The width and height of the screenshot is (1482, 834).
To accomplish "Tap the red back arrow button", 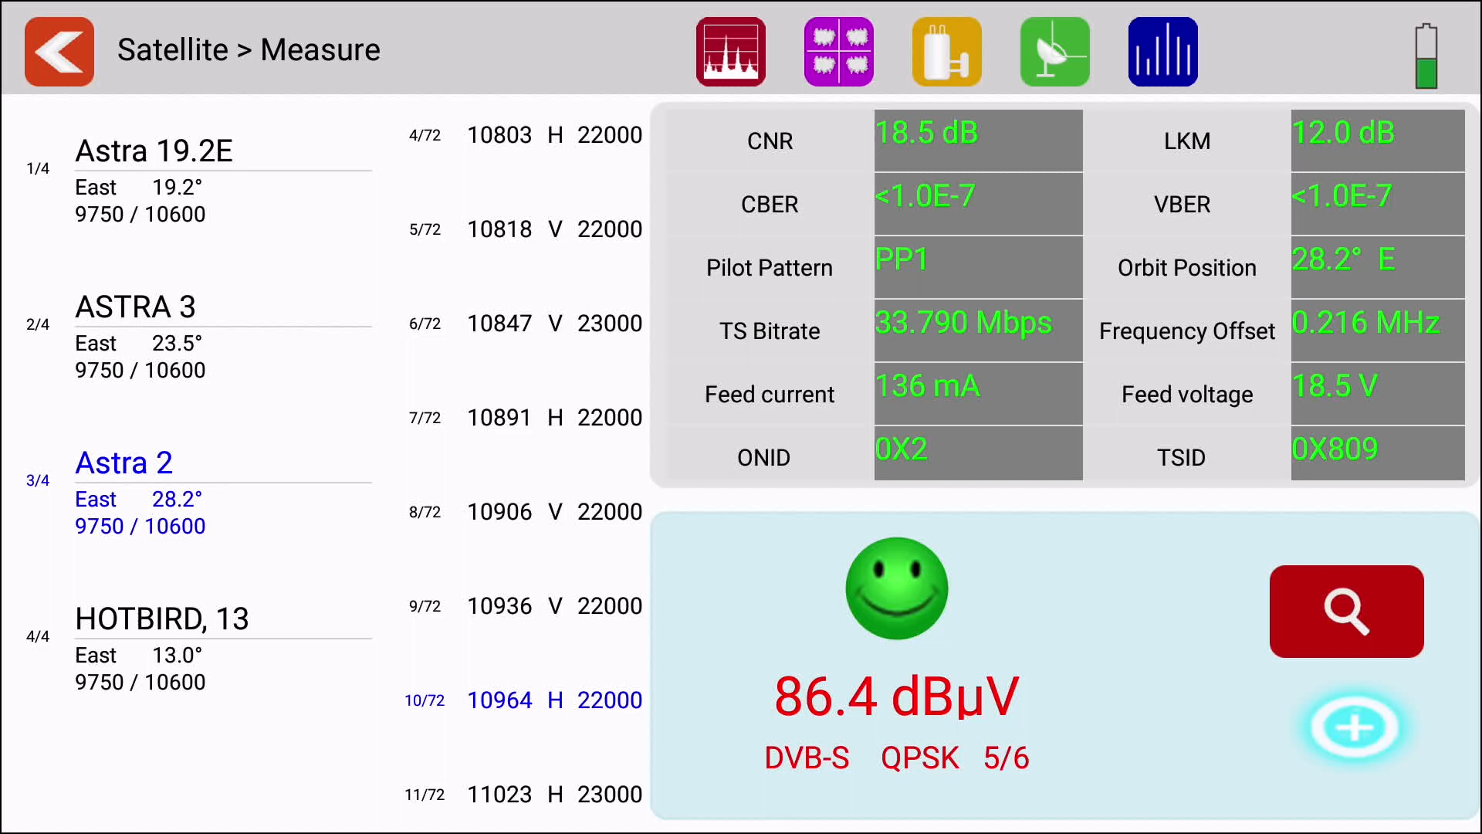I will [x=59, y=51].
